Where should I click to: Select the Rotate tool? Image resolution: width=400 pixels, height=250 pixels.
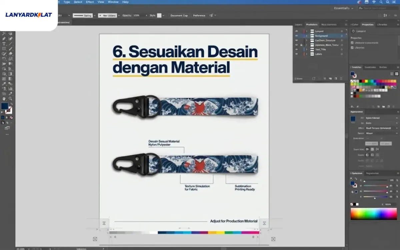click(x=4, y=59)
